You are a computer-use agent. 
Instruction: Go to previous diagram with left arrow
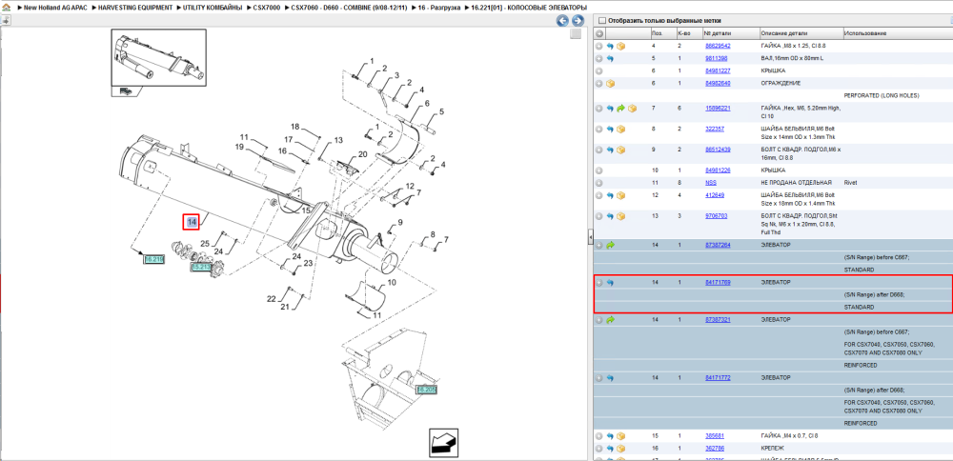pos(563,21)
